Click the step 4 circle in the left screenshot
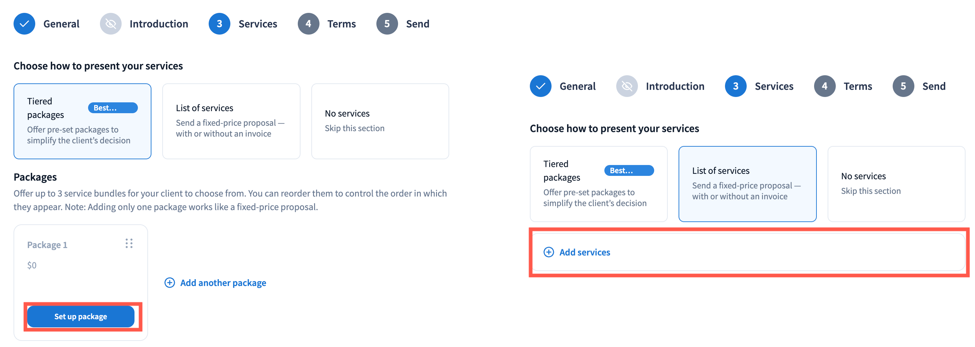This screenshot has height=347, width=975. (x=309, y=24)
